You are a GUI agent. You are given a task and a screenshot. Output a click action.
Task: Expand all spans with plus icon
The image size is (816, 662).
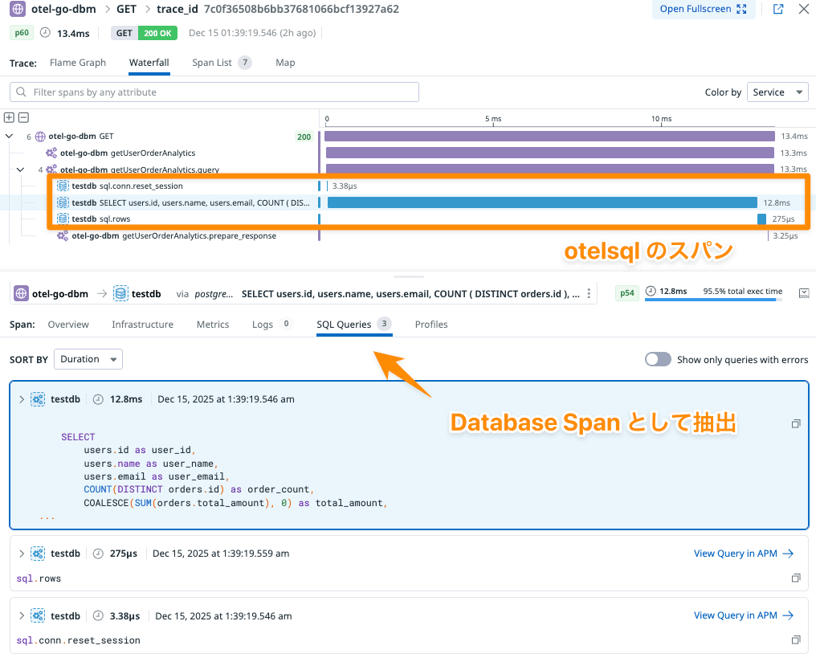pos(9,117)
